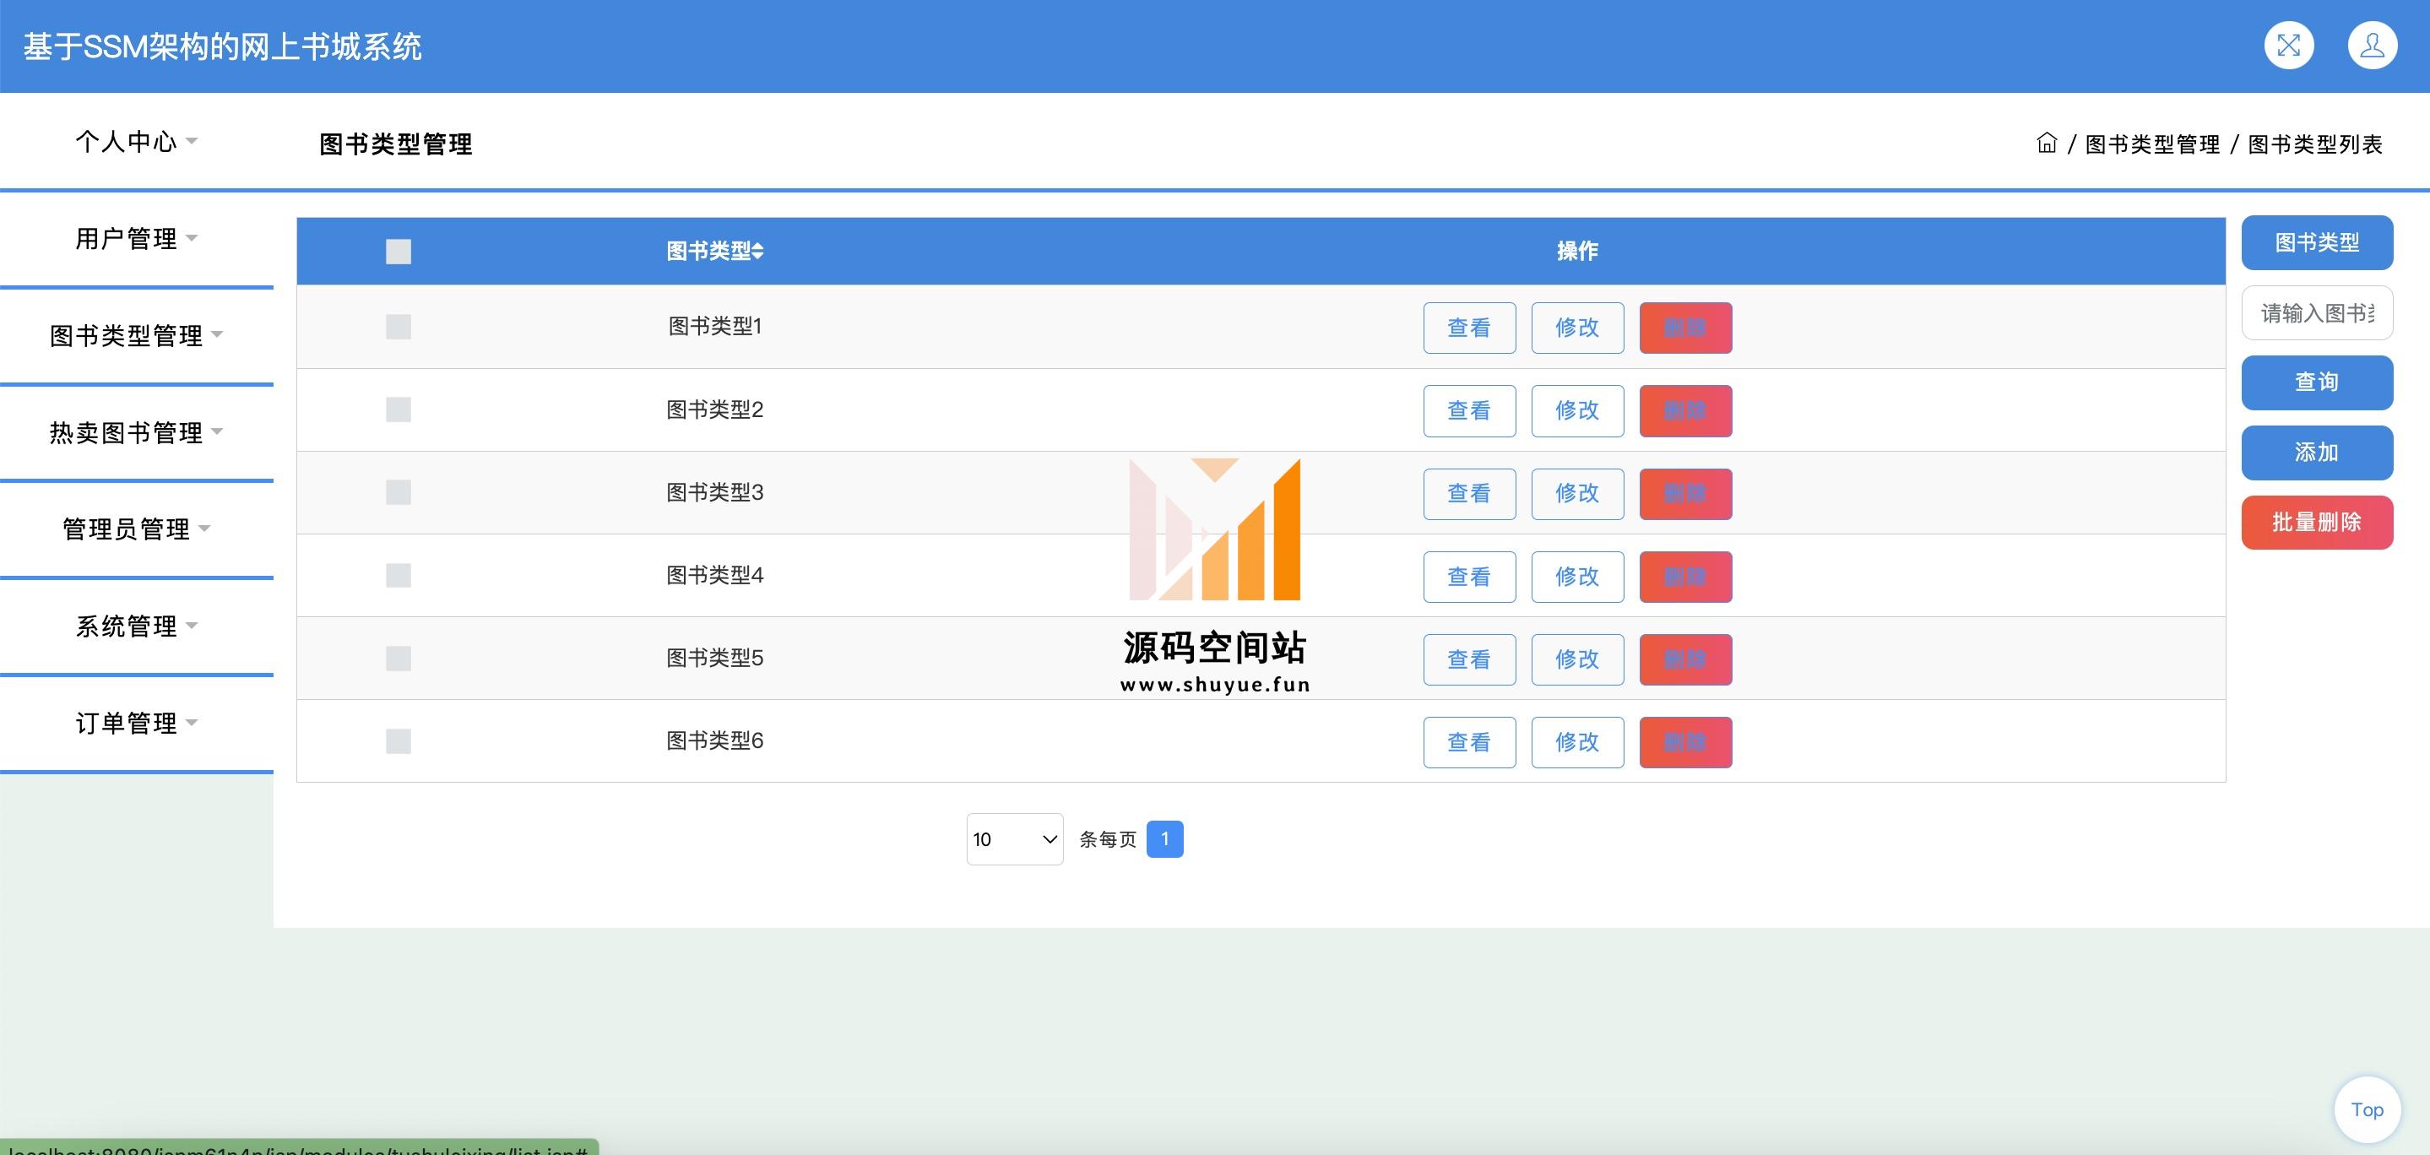
Task: View details of 图书类型6 with 查看
Action: click(1469, 743)
